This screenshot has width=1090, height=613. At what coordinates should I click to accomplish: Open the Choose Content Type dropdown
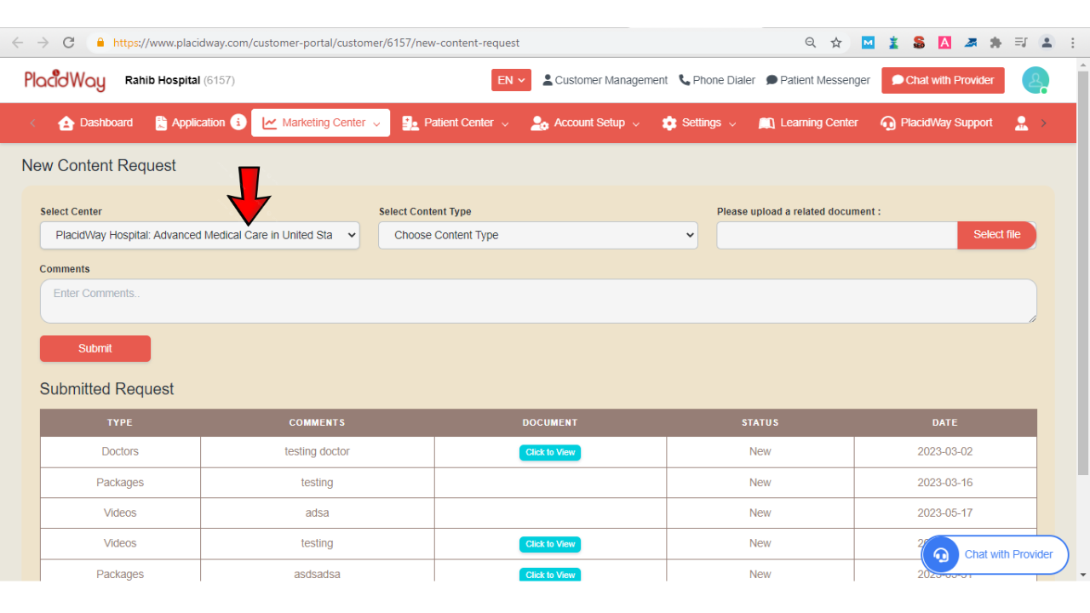[x=537, y=236]
